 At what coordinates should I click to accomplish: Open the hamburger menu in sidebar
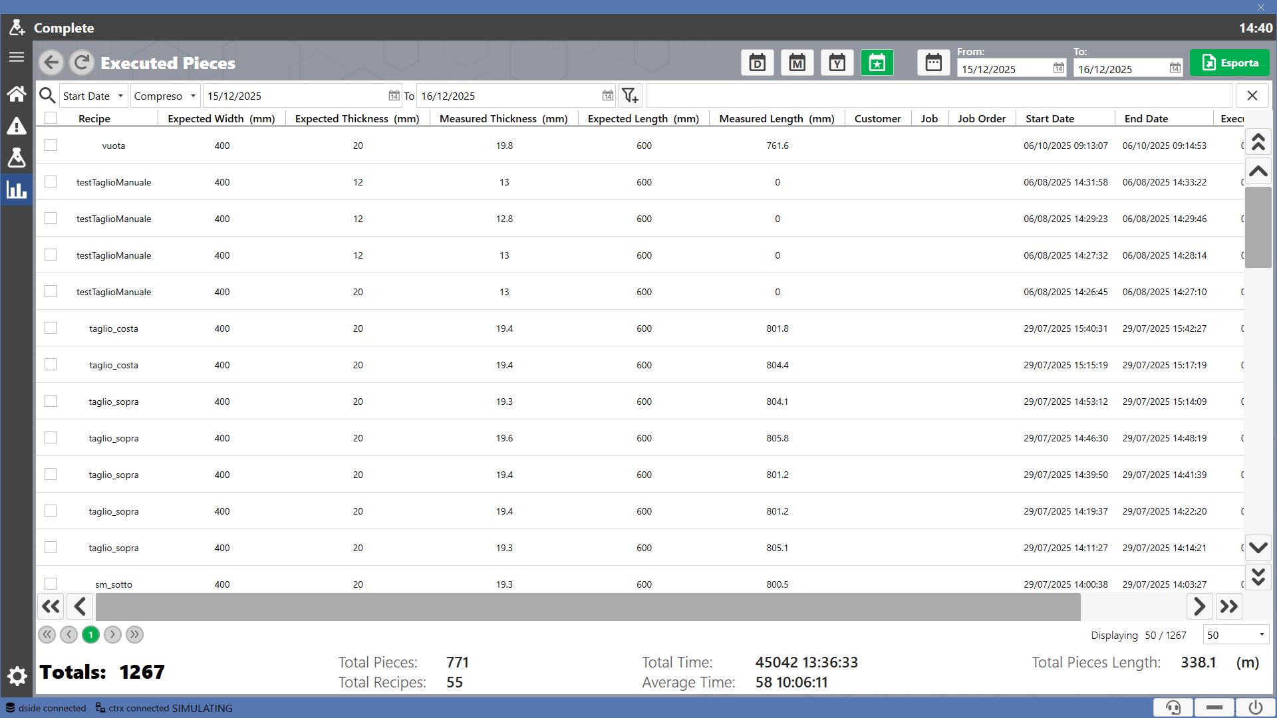pyautogui.click(x=17, y=57)
